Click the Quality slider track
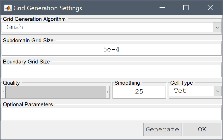This screenshot has width=223, height=140. 56,92
